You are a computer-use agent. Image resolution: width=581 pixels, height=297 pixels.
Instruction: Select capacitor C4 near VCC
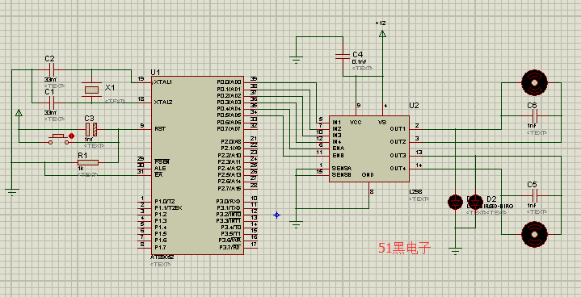coord(343,56)
